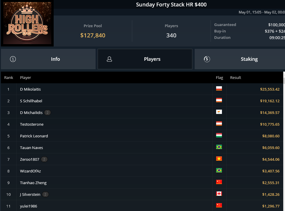The image size is (285, 211).
Task: Click re-entry badge next to D Michailidis
Action: [48, 113]
